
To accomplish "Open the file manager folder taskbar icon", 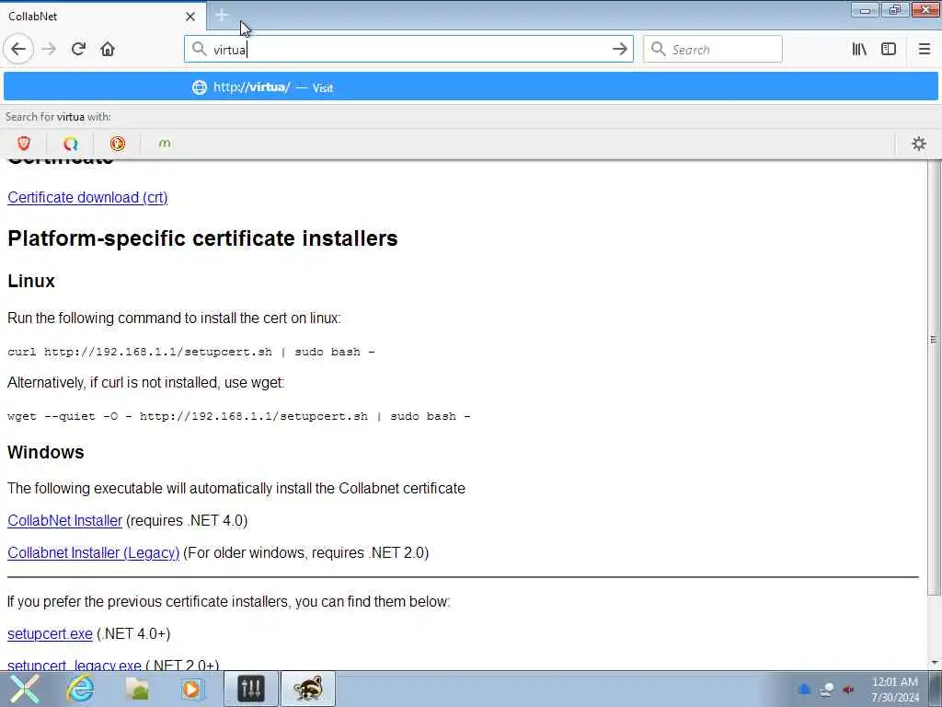I will pyautogui.click(x=138, y=689).
